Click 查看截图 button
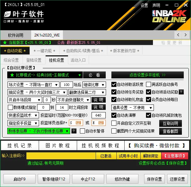Screen dimensions: 191x187 point(171,131)
